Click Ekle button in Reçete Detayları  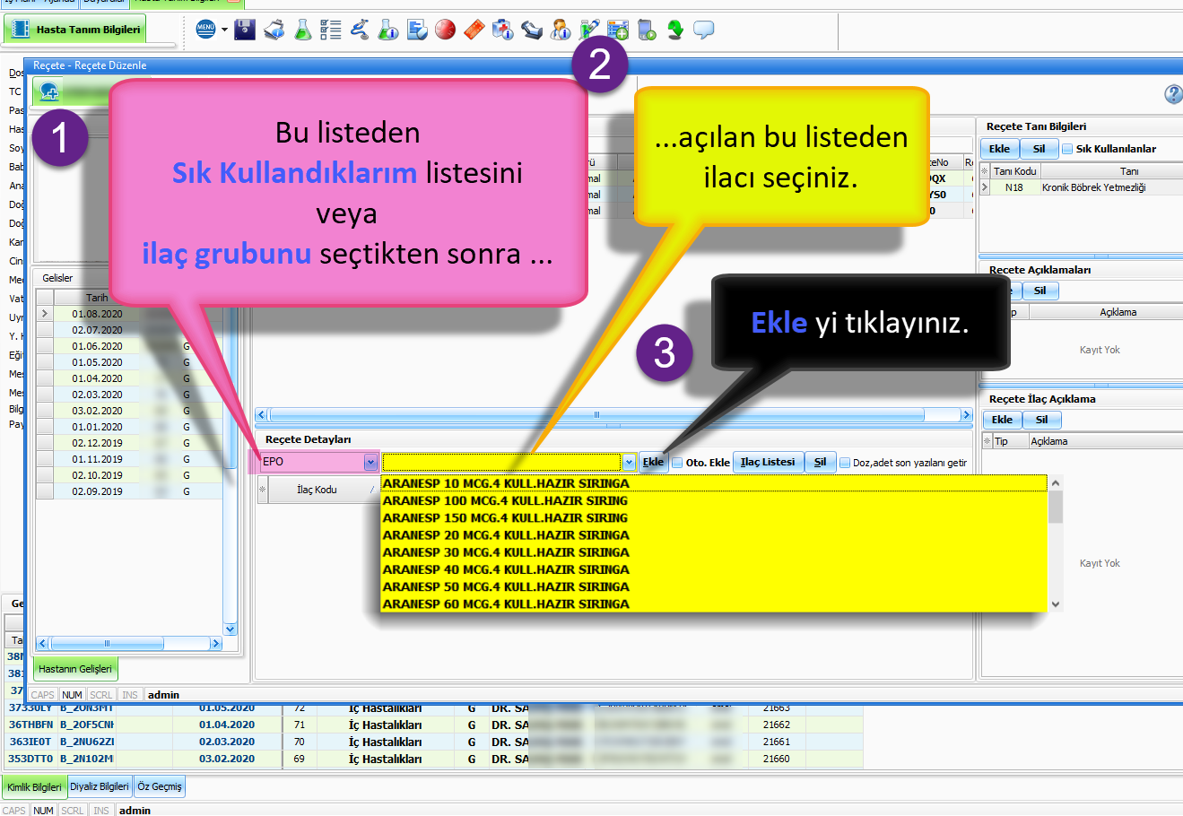click(x=653, y=463)
